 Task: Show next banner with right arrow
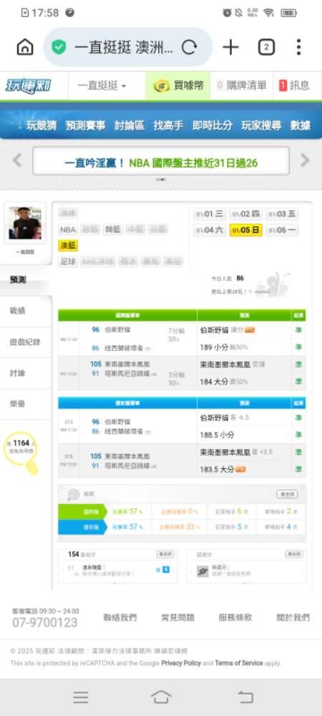coord(305,160)
